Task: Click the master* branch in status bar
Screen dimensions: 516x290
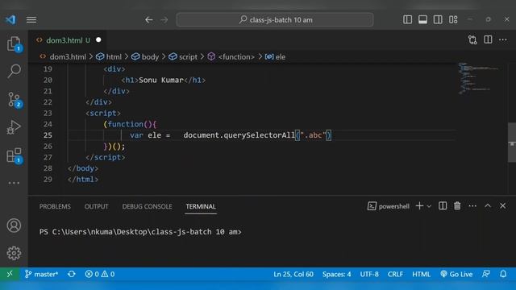Action: click(x=41, y=274)
